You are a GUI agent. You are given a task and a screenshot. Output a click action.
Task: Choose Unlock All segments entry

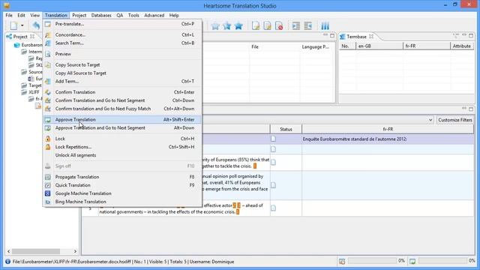point(122,155)
